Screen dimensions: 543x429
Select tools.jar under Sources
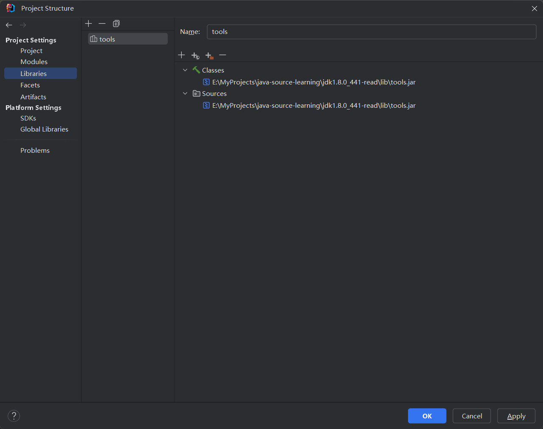coord(313,106)
